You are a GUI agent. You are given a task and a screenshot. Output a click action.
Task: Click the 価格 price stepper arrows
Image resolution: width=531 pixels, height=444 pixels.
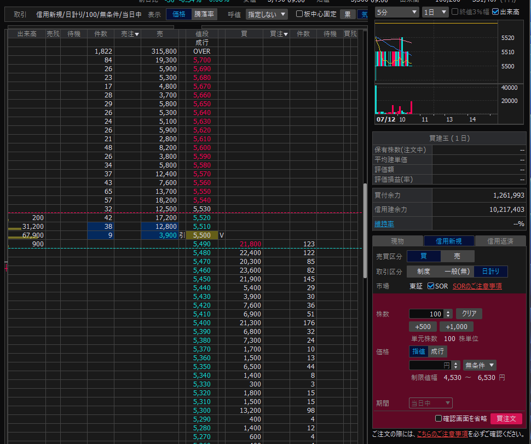click(455, 365)
